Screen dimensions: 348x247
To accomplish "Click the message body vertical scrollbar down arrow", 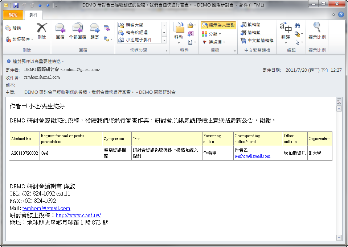I will pos(339,238).
